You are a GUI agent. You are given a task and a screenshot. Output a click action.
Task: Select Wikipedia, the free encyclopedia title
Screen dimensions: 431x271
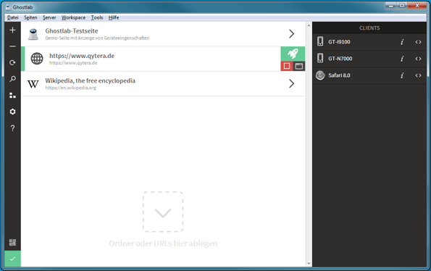tap(90, 80)
